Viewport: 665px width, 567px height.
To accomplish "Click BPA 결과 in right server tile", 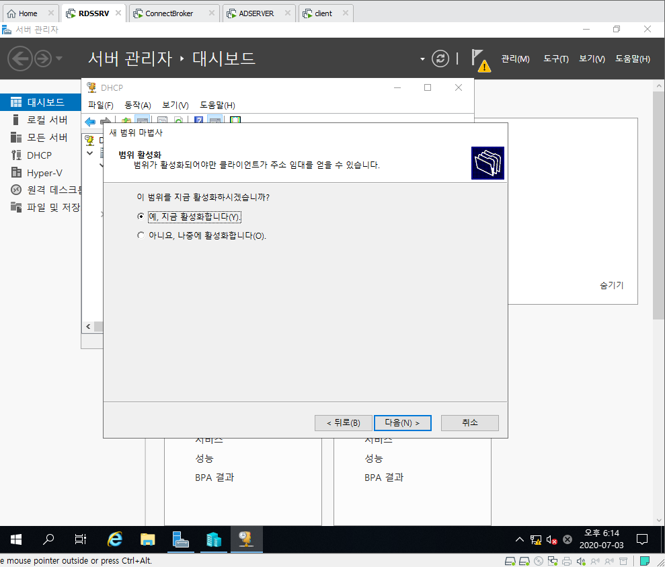I will click(x=384, y=477).
